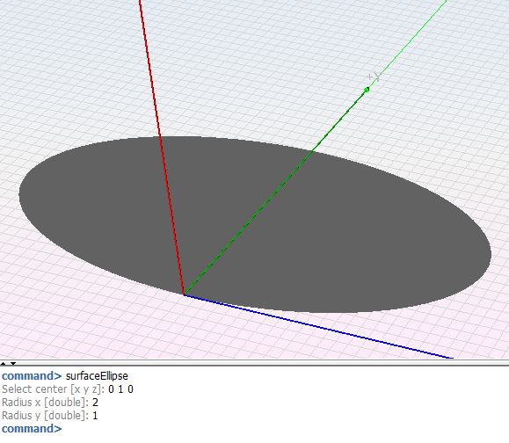Select the blue axis line
This screenshot has width=509, height=443.
(x=318, y=326)
